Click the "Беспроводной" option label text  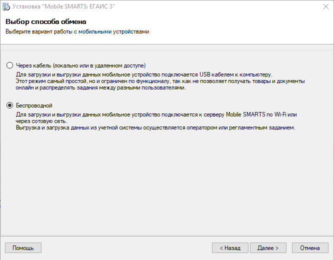34,105
